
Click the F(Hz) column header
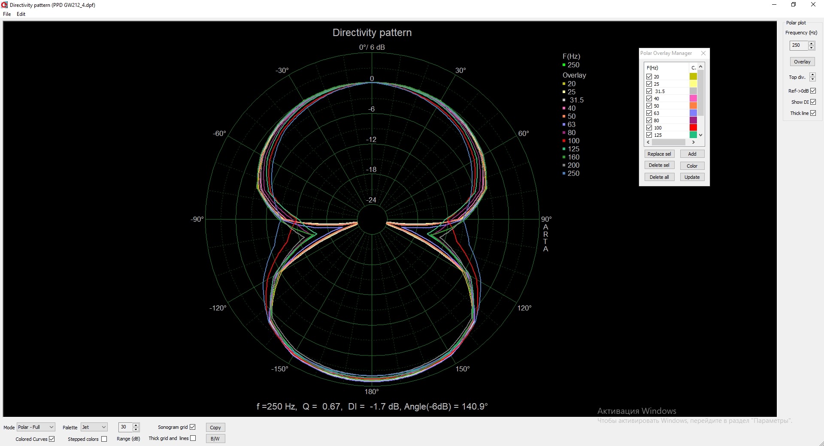pos(666,68)
